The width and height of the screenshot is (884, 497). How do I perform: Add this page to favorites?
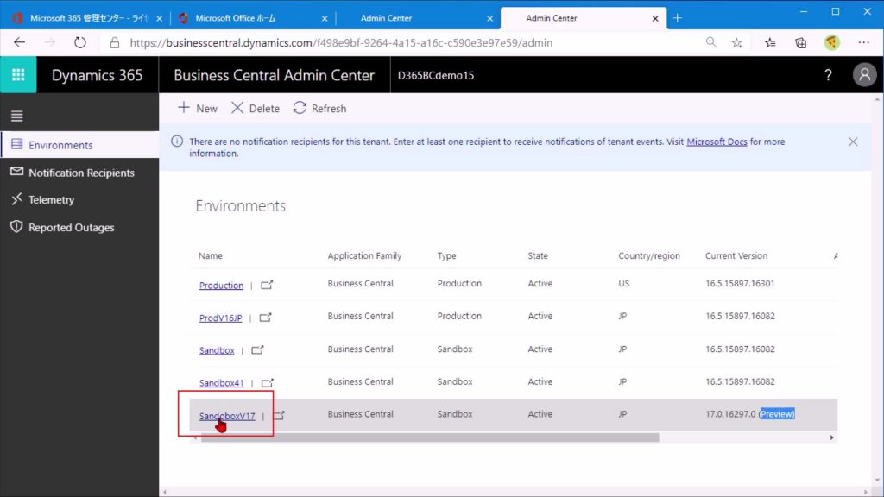[x=737, y=43]
